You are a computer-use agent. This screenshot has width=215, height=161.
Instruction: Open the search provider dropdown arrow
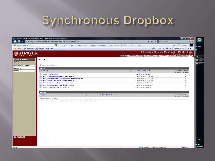[x=193, y=42]
